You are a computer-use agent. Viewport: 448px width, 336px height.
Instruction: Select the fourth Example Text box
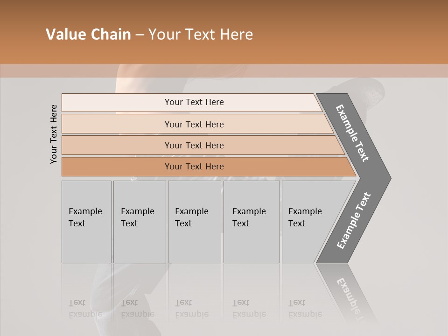252,243
